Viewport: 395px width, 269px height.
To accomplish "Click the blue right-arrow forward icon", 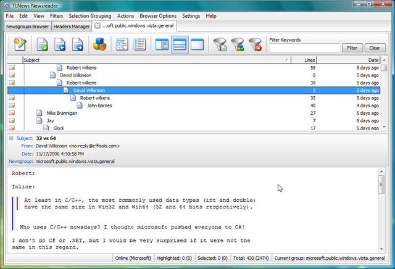I will (78, 44).
